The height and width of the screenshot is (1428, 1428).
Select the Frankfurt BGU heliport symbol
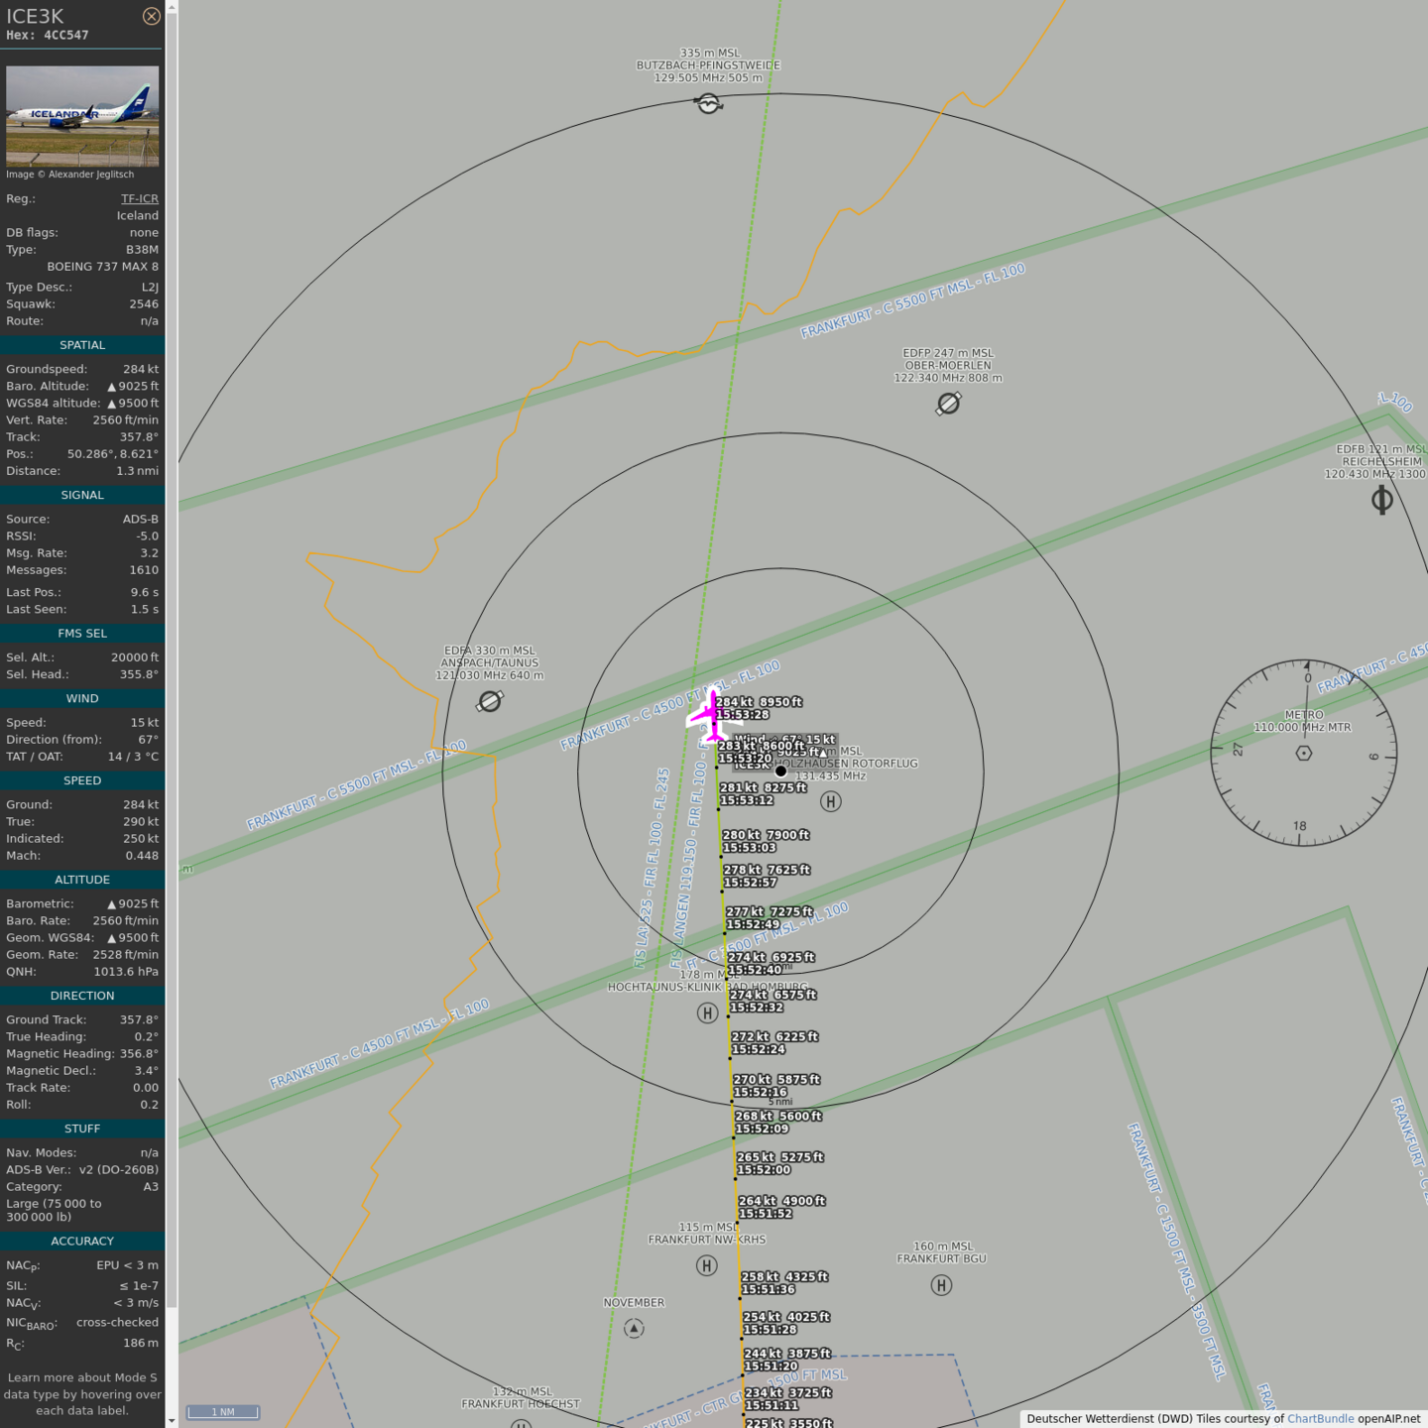pos(941,1285)
